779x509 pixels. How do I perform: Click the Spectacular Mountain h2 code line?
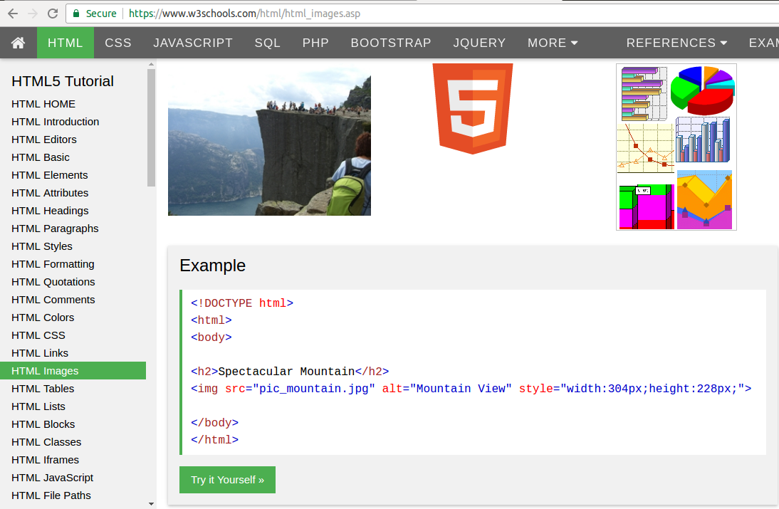[x=290, y=372]
